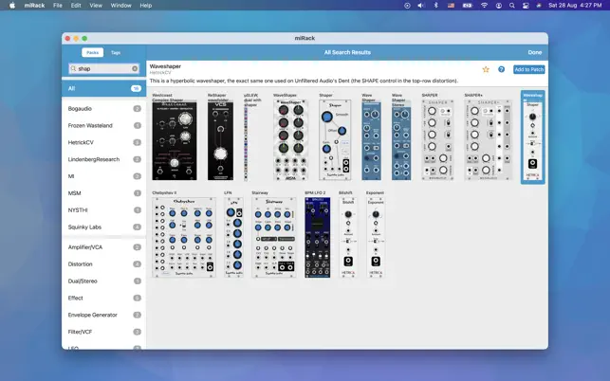Image resolution: width=610 pixels, height=381 pixels.
Task: Click the search field containing 'shap'
Action: point(103,69)
